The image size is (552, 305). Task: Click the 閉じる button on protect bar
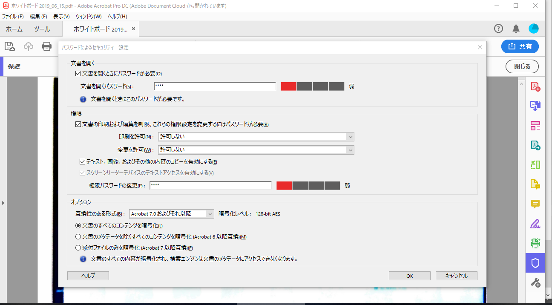(x=522, y=66)
